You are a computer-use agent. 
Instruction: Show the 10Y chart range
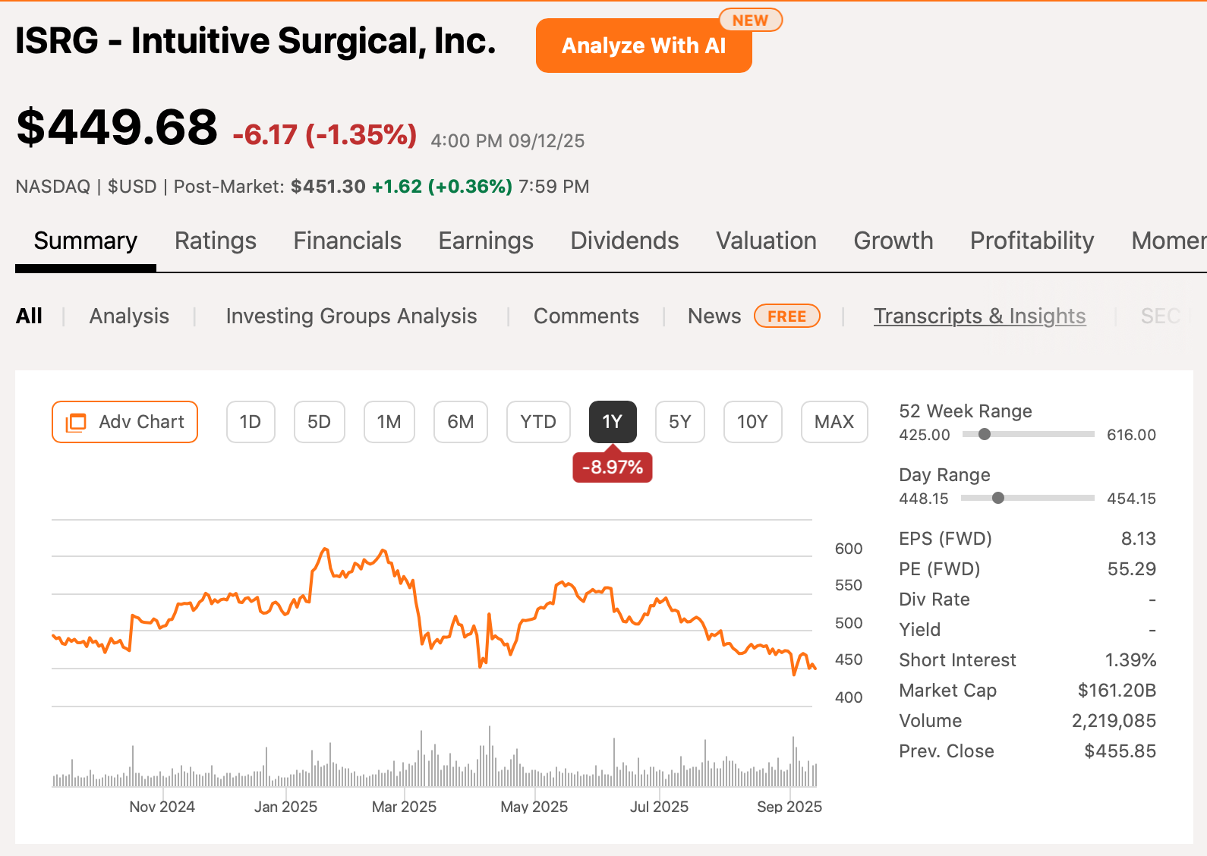tap(752, 422)
